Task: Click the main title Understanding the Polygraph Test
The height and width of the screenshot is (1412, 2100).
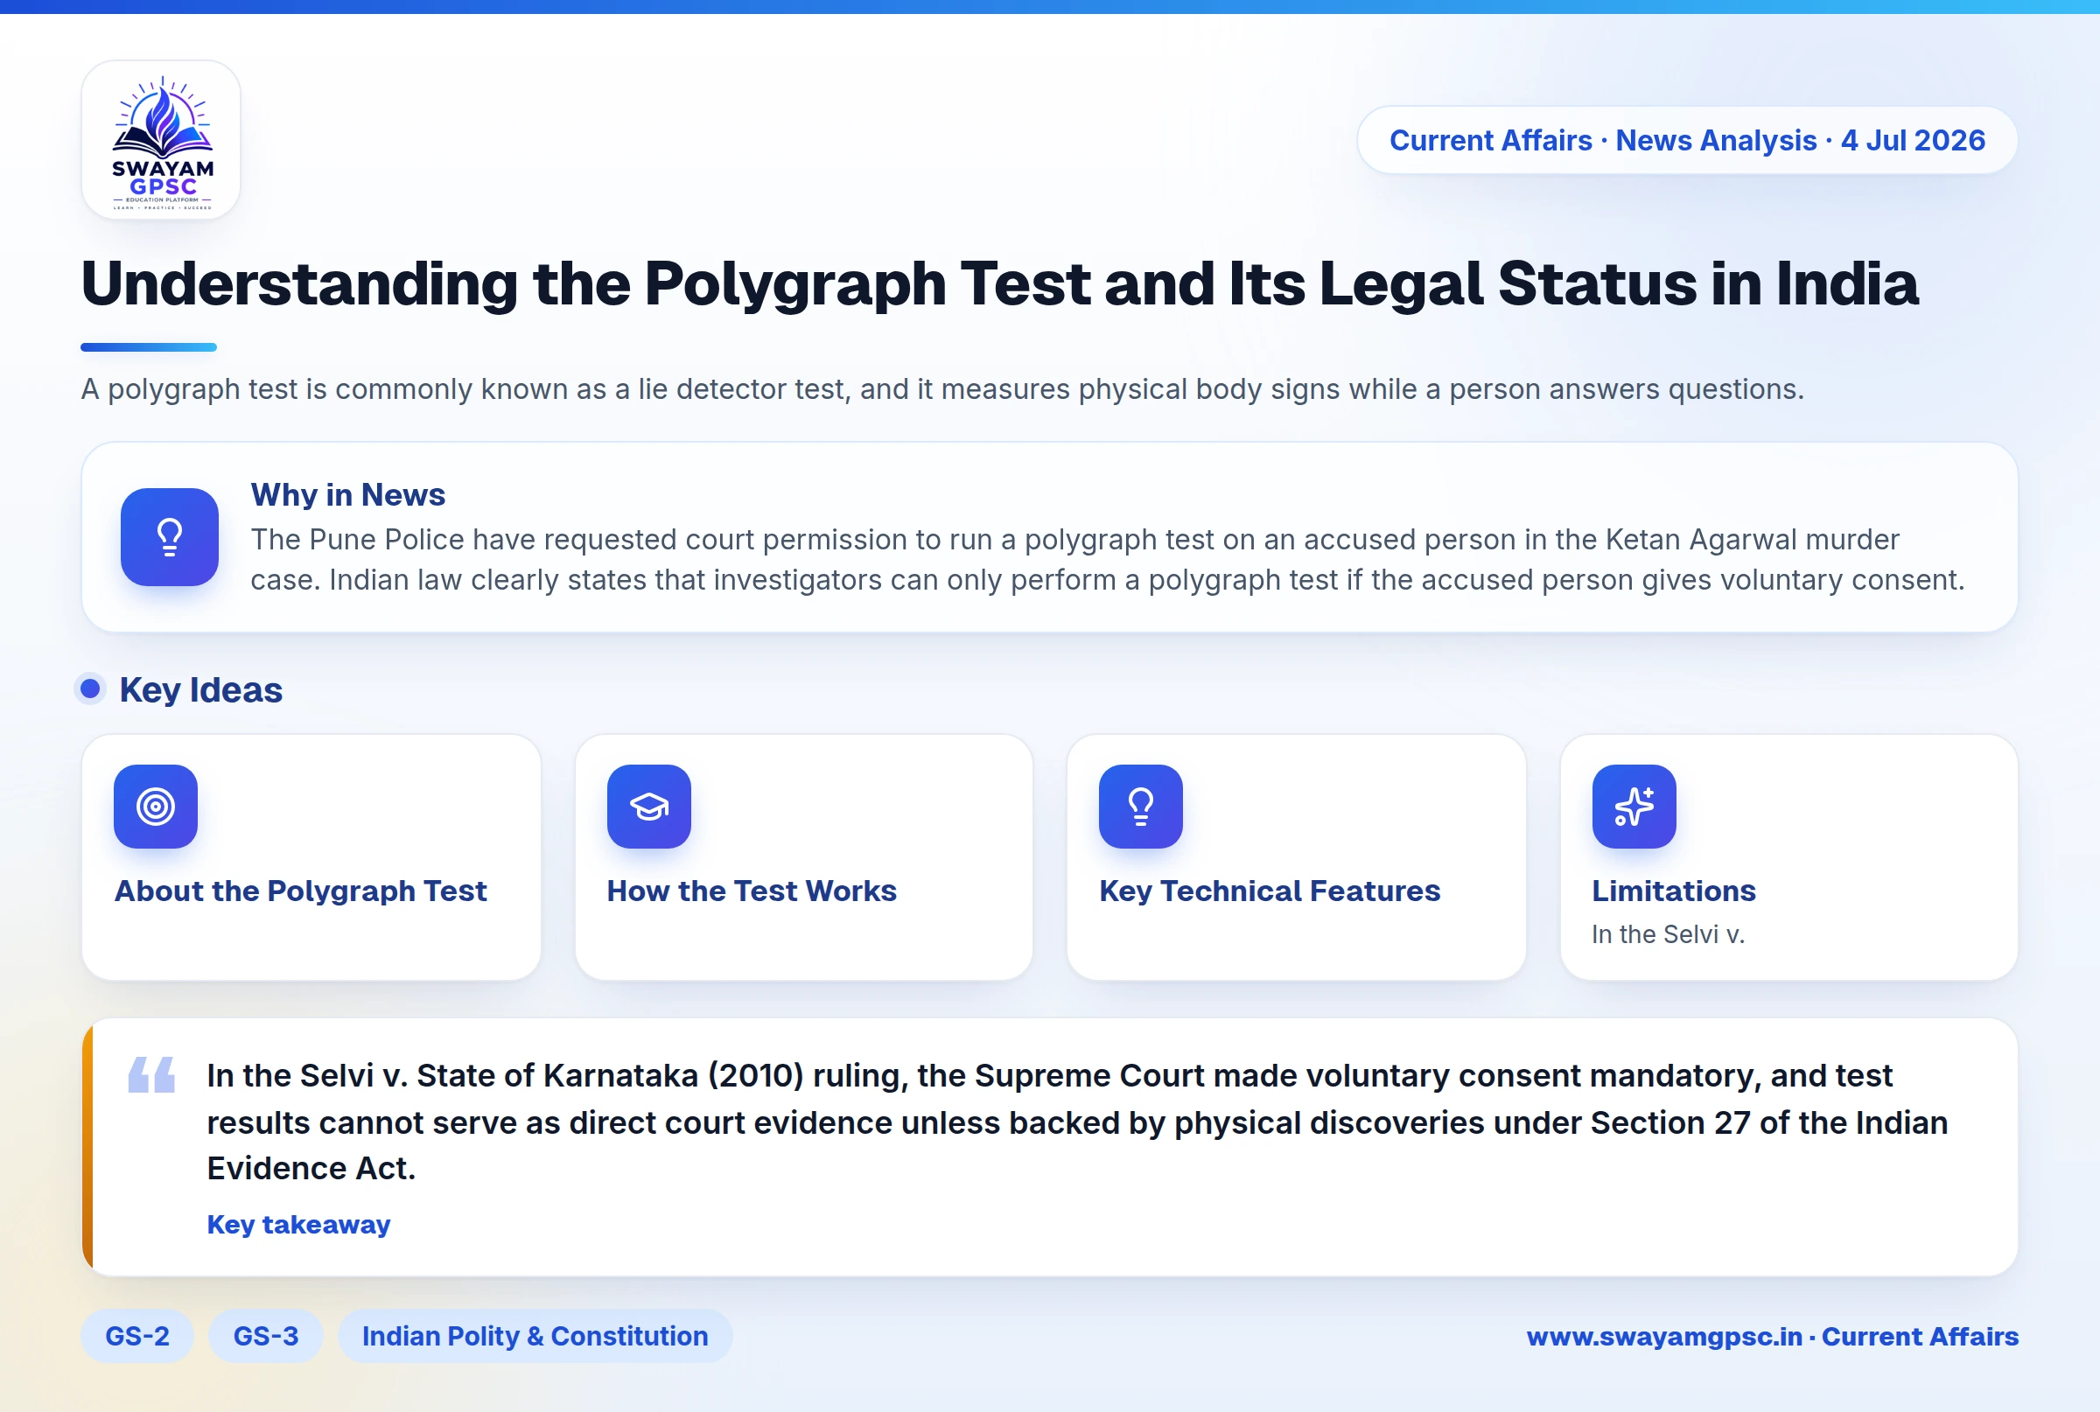Action: (x=999, y=283)
